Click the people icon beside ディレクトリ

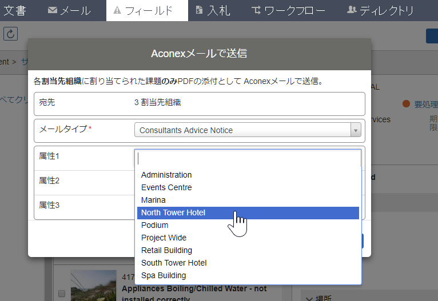pyautogui.click(x=352, y=10)
